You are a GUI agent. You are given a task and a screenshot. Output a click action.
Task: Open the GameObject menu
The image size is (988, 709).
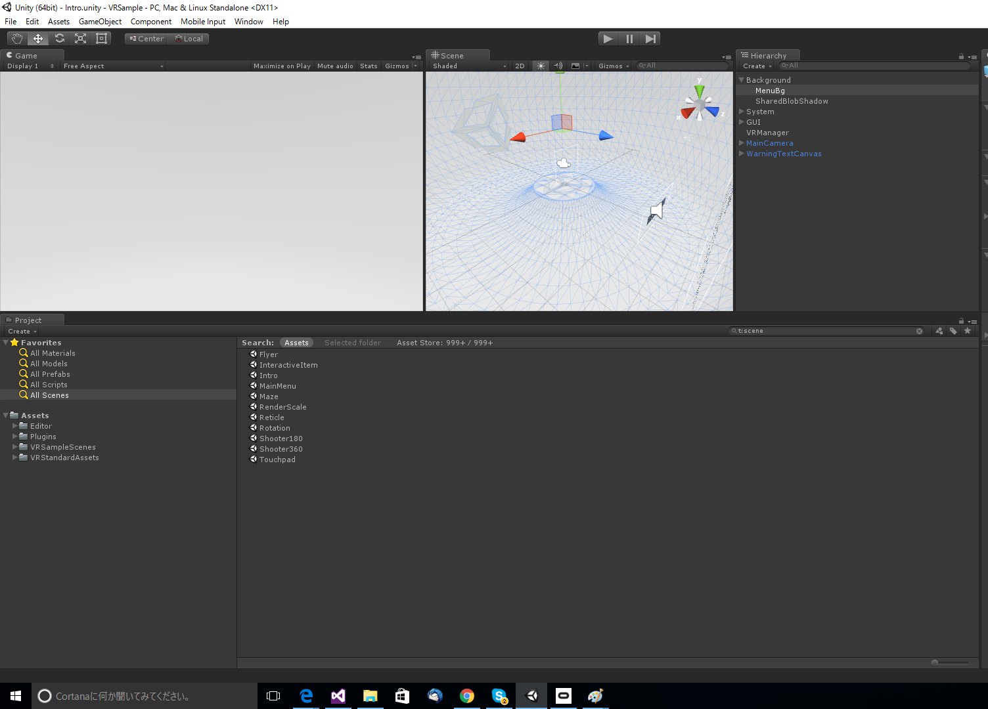coord(100,22)
